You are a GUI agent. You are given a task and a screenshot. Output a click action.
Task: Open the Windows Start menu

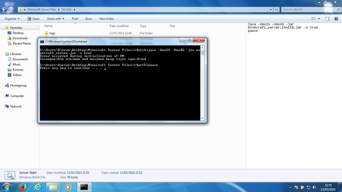coord(6,187)
